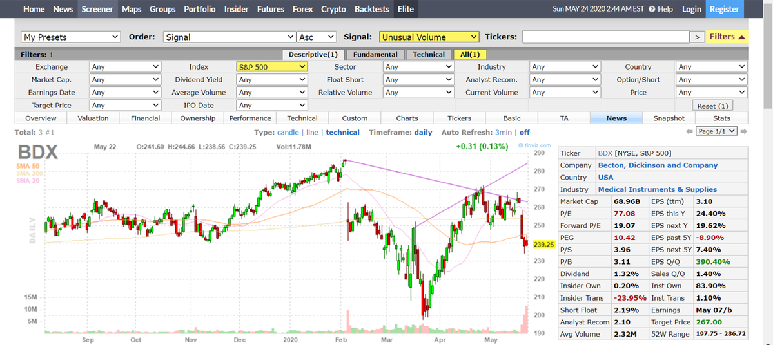773x345 pixels.
Task: Open the Order Signal dropdown
Action: 230,37
